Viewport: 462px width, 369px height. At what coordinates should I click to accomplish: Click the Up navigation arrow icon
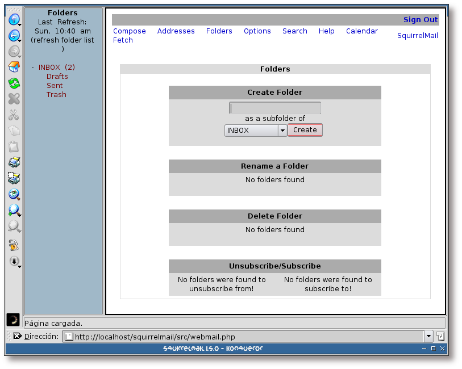tap(14, 19)
